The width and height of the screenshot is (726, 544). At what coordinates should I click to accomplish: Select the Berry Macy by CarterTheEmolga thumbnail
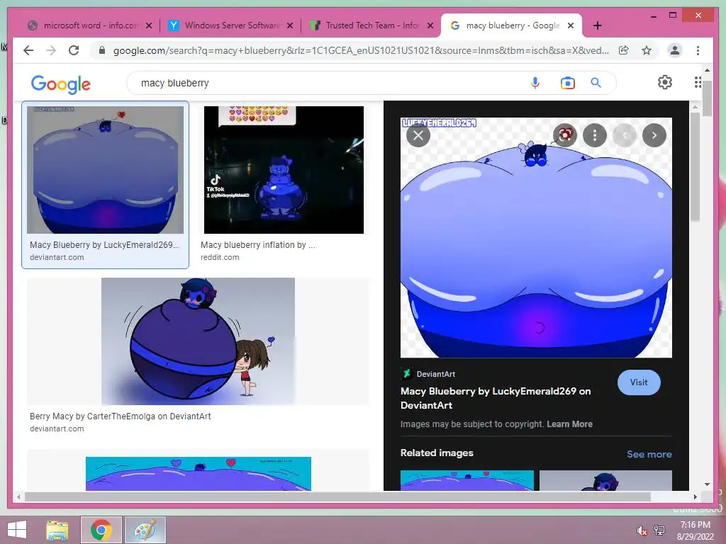[x=199, y=341]
